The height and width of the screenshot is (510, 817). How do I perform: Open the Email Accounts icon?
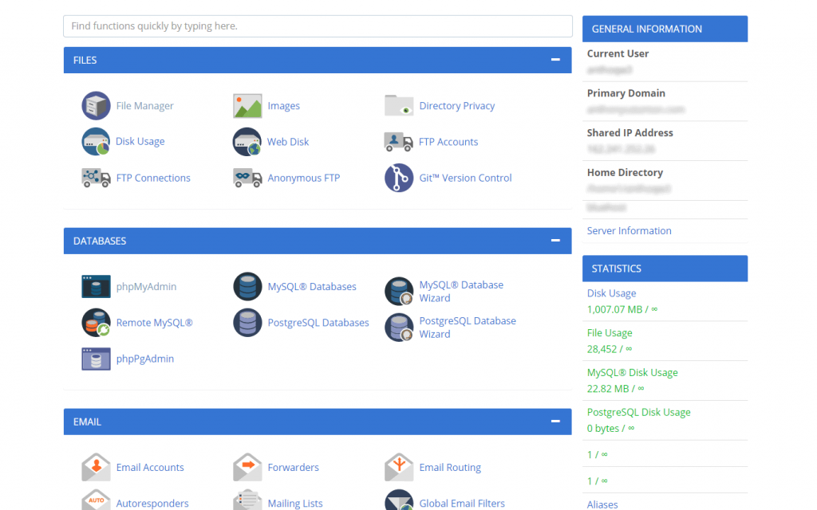click(96, 467)
